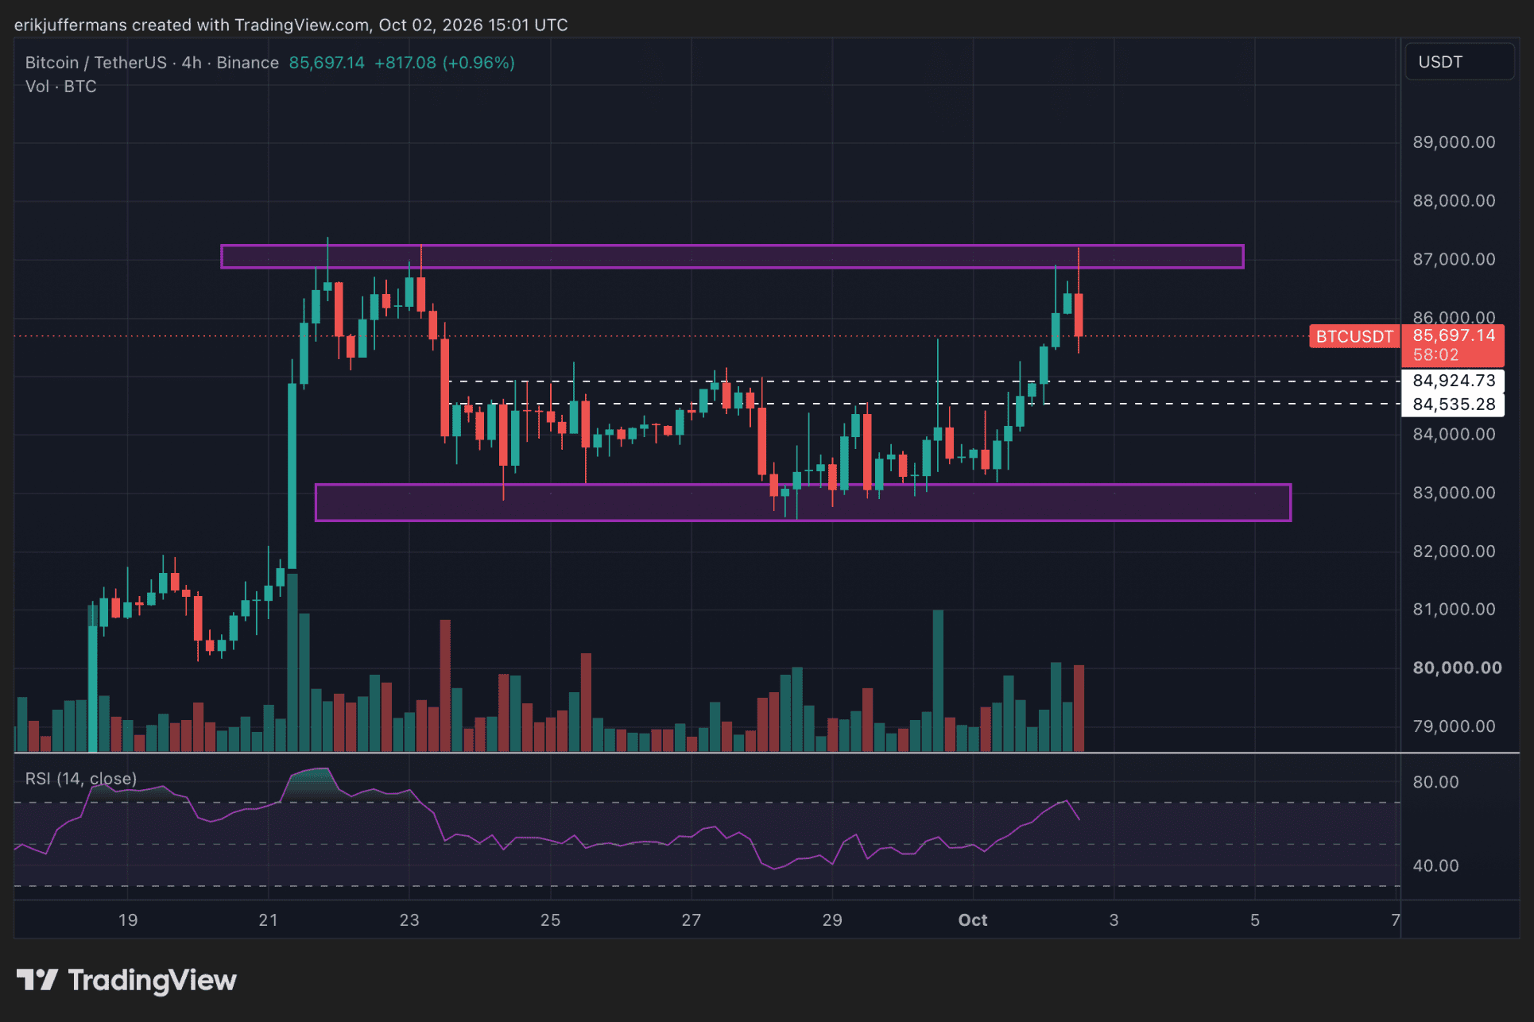Click the 82,000.00 price scale label

(1454, 552)
